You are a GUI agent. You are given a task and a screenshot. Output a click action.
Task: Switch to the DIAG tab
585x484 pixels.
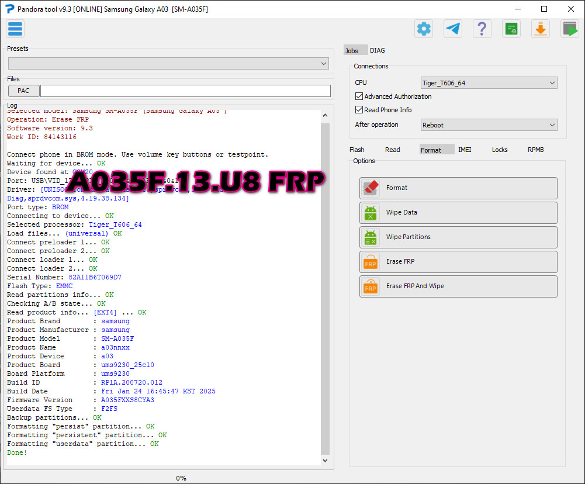tap(377, 50)
